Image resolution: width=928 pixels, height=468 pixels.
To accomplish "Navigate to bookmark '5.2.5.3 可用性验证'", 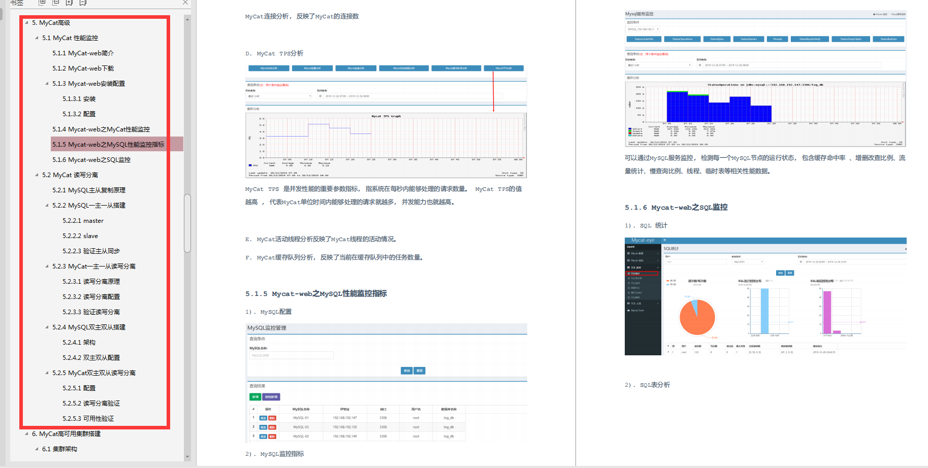I will pyautogui.click(x=88, y=419).
